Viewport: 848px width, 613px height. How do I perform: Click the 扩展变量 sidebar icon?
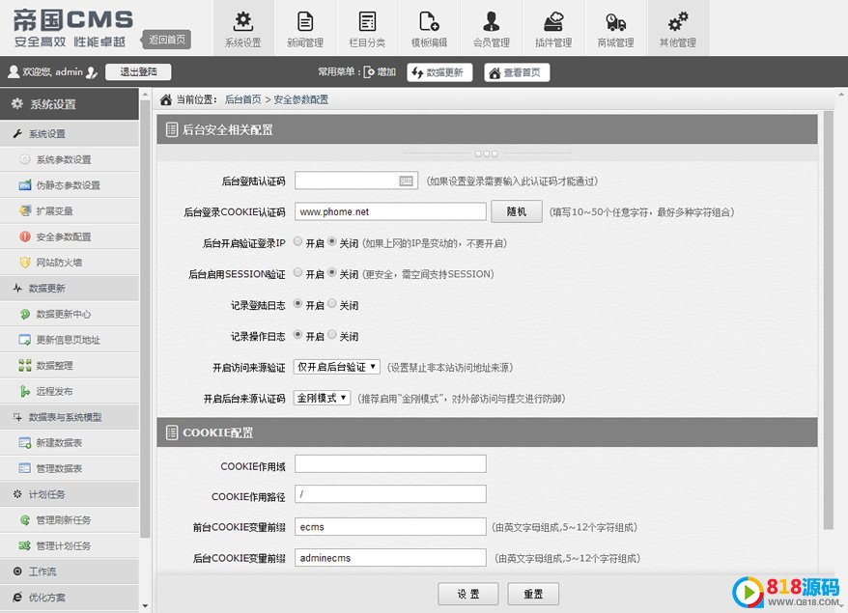[x=25, y=210]
